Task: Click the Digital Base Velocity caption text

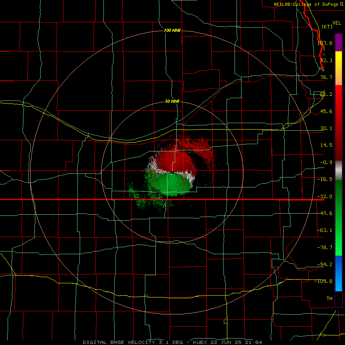Action: coord(172,342)
